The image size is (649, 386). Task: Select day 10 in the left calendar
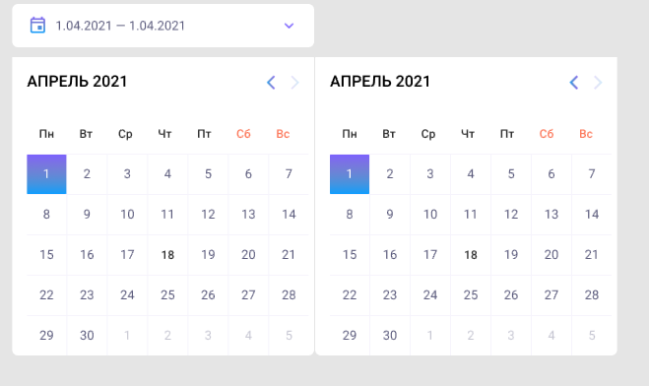[127, 215]
